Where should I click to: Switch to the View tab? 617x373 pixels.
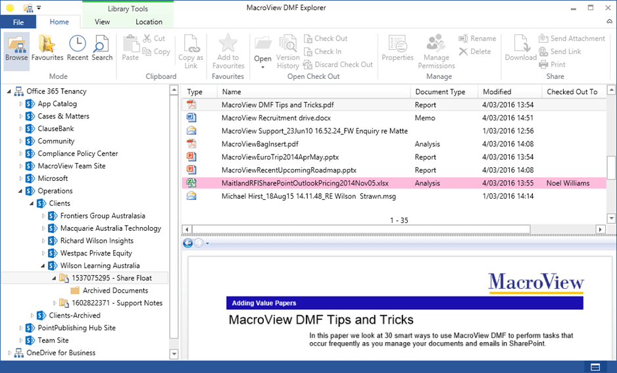pyautogui.click(x=103, y=22)
